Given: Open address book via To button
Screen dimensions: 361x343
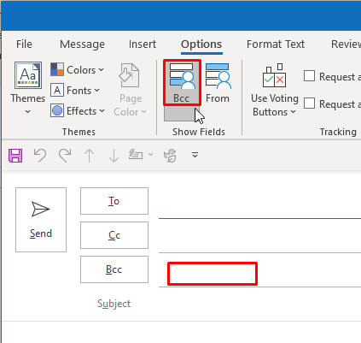Looking at the screenshot, I should (114, 201).
